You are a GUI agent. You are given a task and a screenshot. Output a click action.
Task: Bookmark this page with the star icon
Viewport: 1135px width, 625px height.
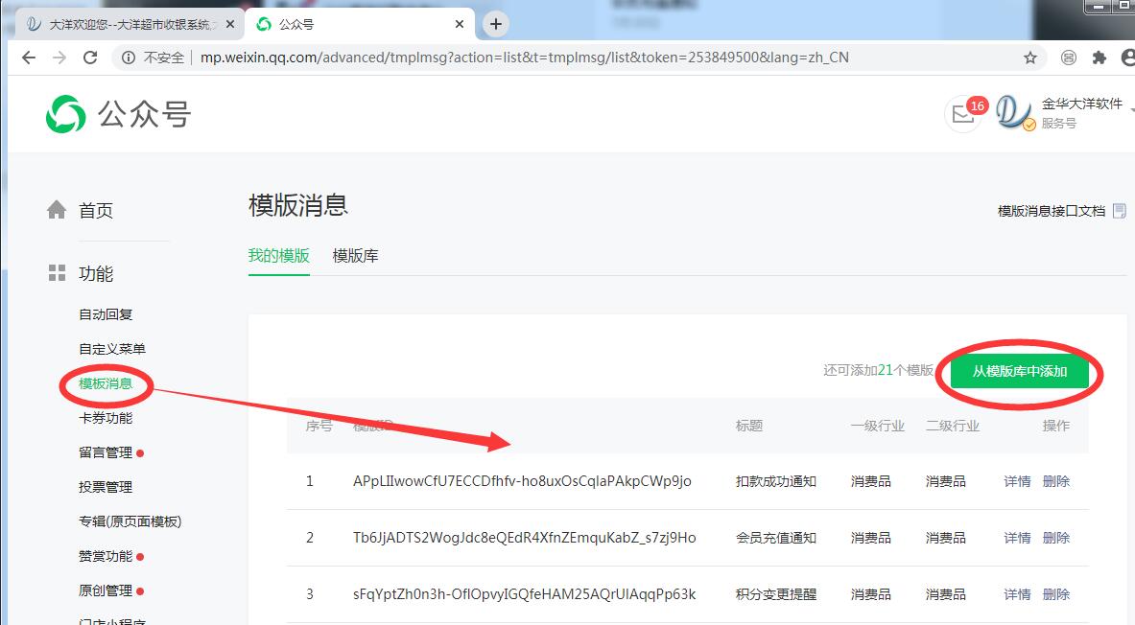click(1030, 58)
